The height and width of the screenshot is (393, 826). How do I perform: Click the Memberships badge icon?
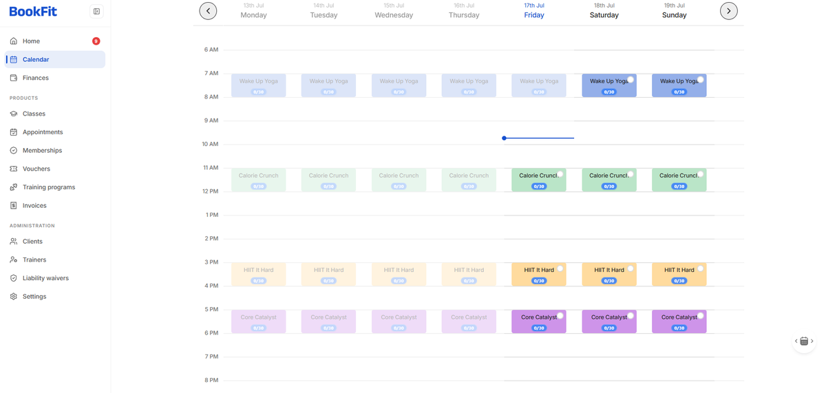(13, 151)
